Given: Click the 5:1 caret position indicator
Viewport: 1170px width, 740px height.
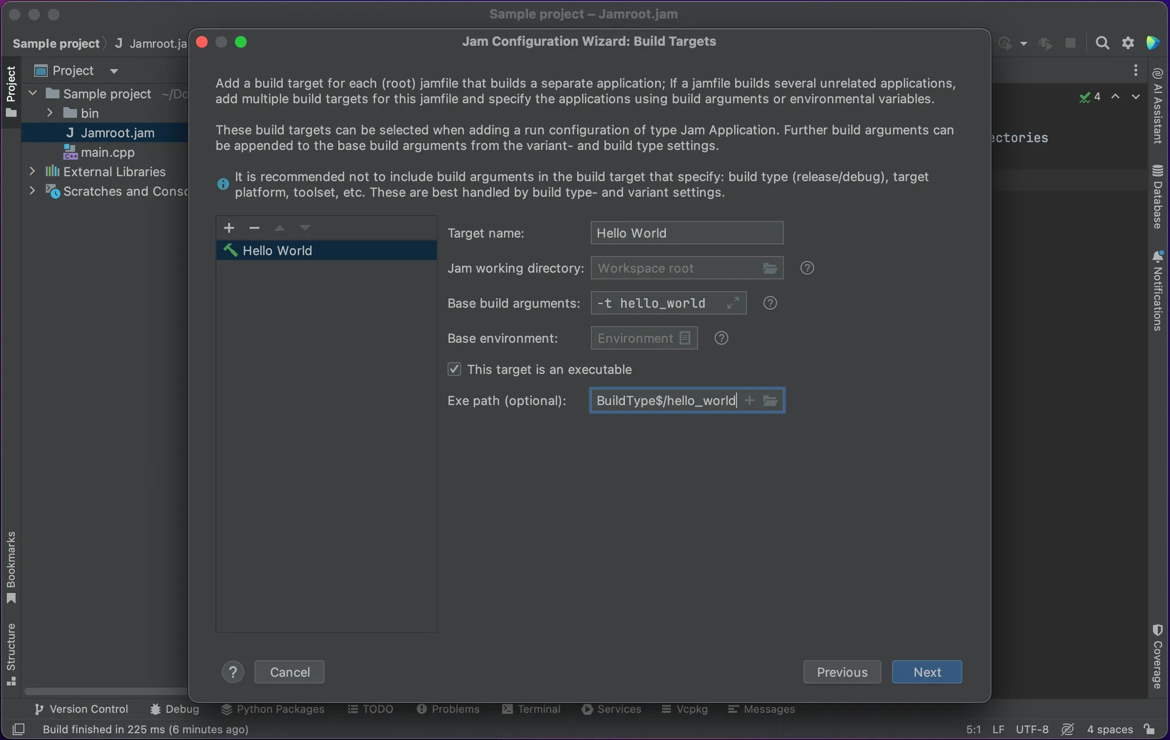Looking at the screenshot, I should (x=973, y=729).
